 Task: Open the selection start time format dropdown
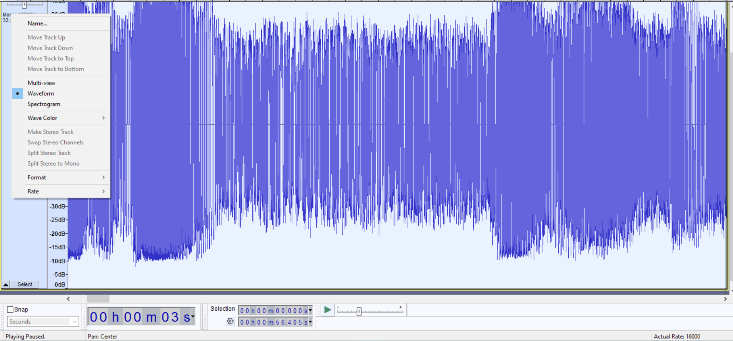point(311,310)
